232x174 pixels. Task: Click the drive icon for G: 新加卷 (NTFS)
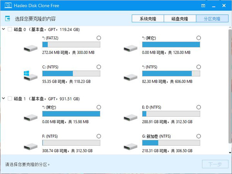click(x=130, y=146)
